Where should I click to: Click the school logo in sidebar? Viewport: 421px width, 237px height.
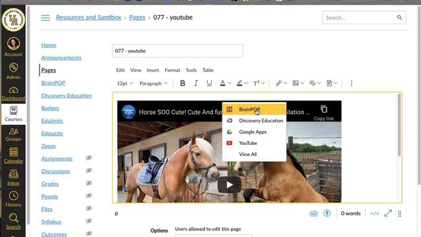13,19
